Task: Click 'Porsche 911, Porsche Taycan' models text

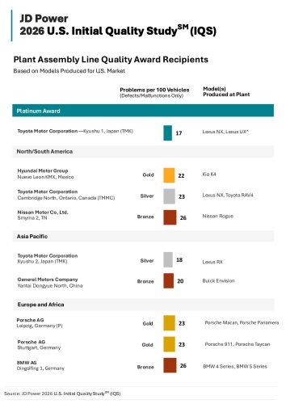Action: [238, 344]
